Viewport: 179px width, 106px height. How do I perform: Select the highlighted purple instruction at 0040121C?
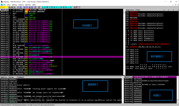[x=62, y=57]
